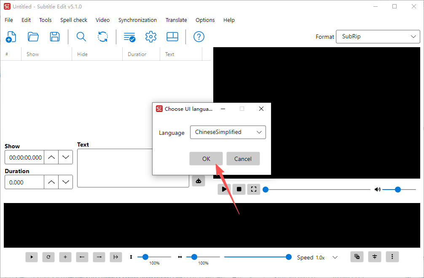This screenshot has height=278, width=424.
Task: Click the New subtitle file icon
Action: click(x=11, y=37)
